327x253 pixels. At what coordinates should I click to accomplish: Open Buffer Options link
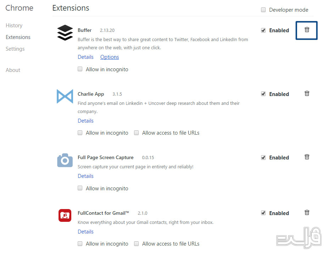tap(110, 57)
